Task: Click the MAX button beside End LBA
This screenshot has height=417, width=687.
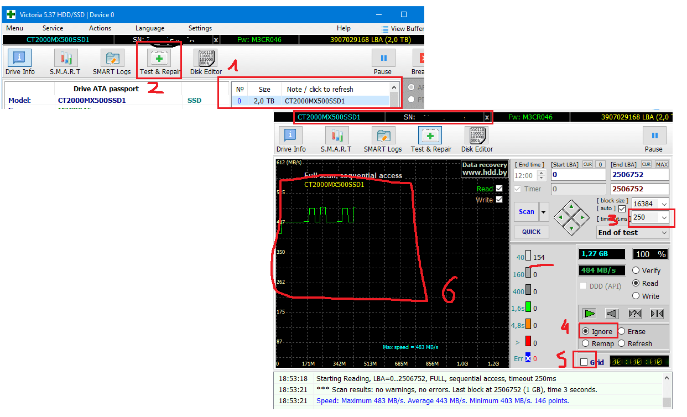Action: (x=662, y=164)
